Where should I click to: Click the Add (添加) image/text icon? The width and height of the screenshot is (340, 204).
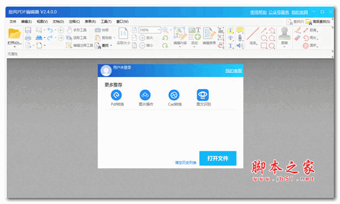tap(194, 33)
